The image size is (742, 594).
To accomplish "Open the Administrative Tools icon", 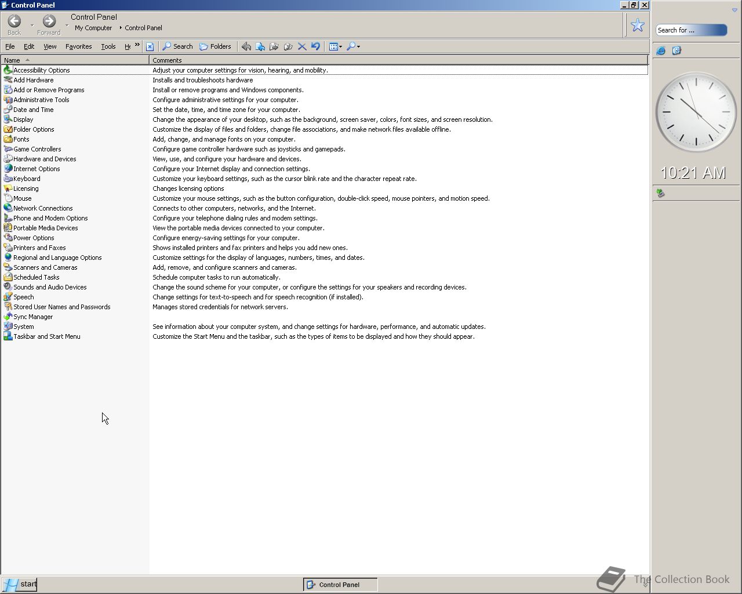I will (8, 100).
